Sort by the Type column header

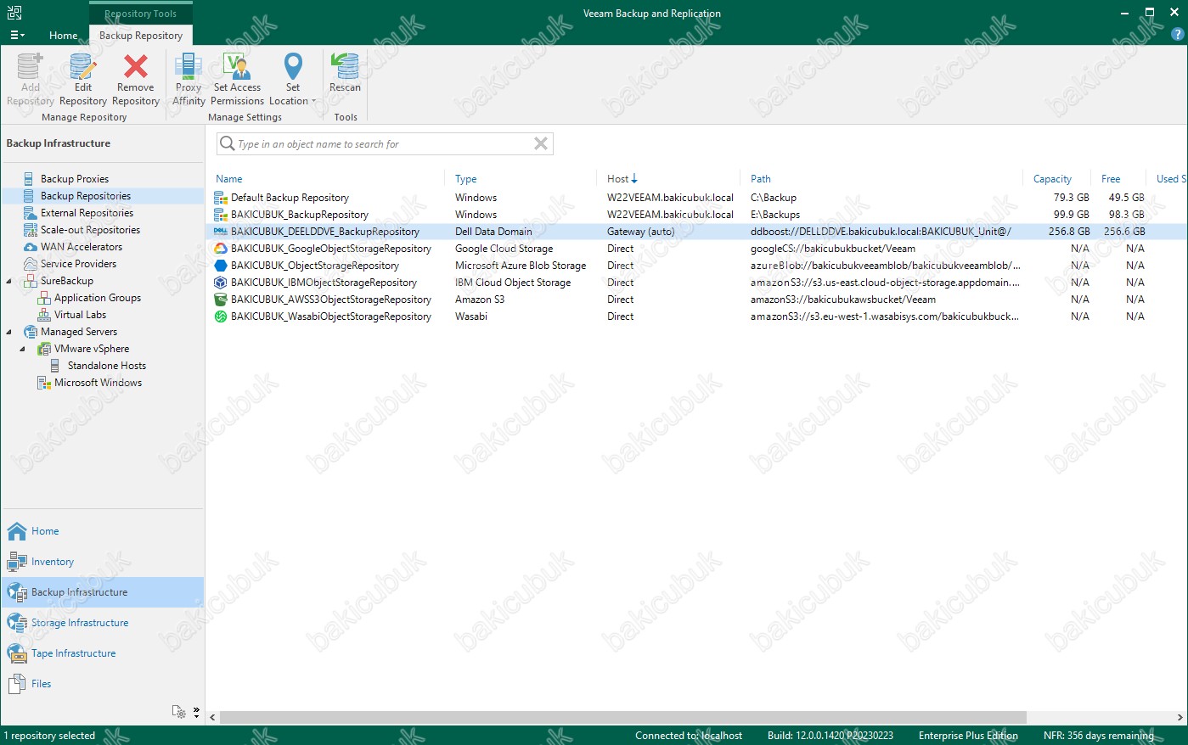[x=465, y=179]
